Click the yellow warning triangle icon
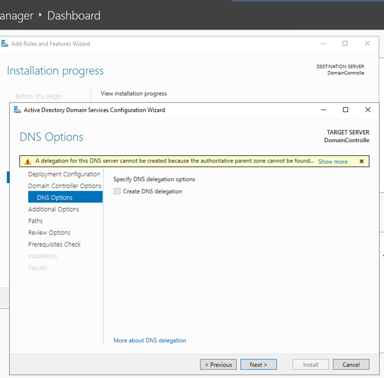384x378 pixels. point(27,161)
